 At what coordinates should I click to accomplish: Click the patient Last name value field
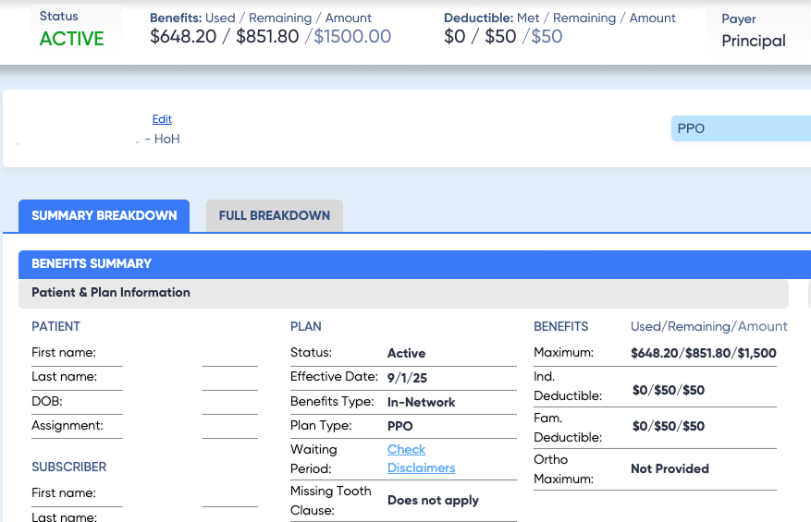229,378
